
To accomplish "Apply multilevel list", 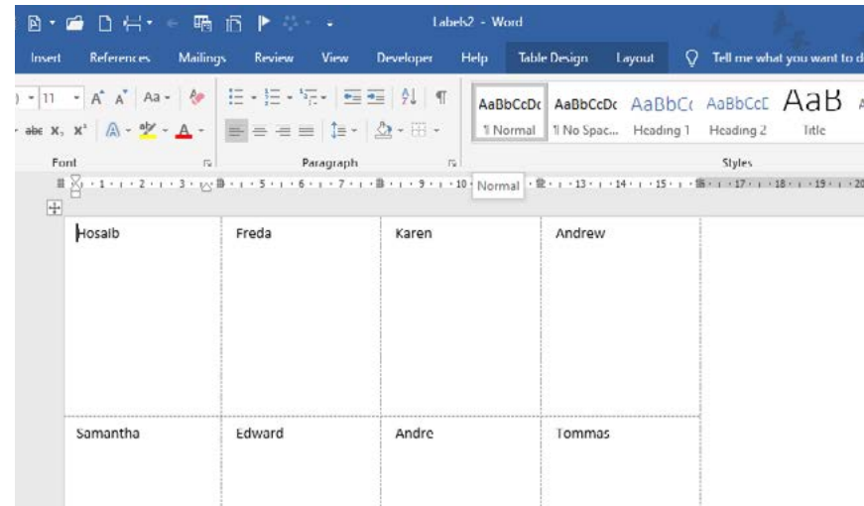I will click(x=309, y=97).
